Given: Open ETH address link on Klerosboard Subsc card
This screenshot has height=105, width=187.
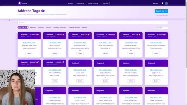Looking at the screenshot, I should pos(131,70).
